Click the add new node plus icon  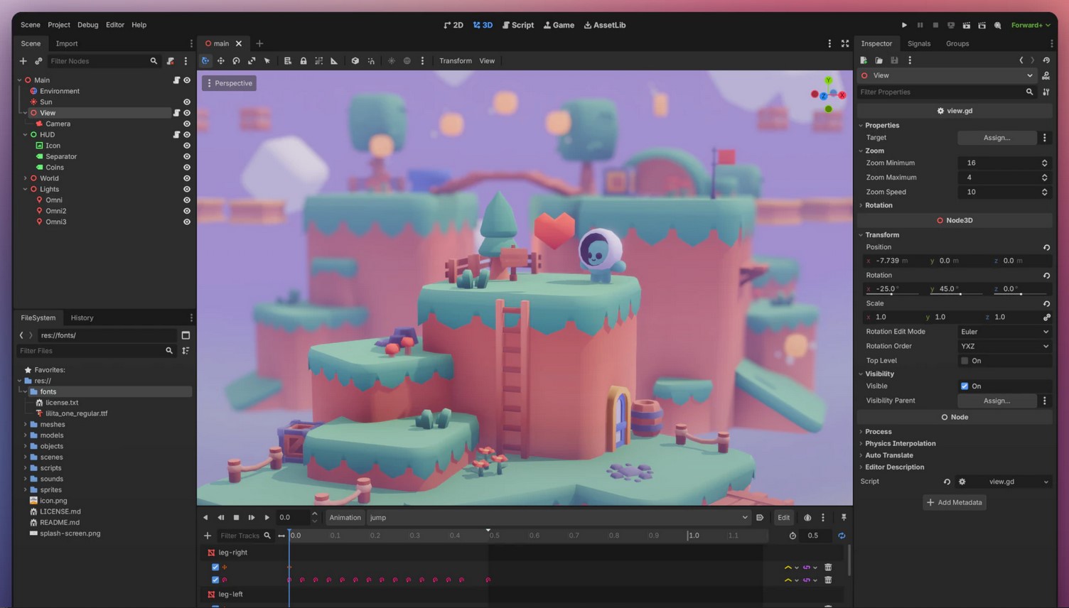(x=23, y=61)
